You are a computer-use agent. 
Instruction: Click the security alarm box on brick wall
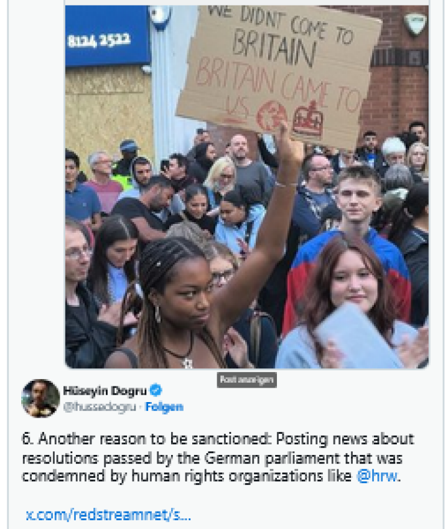(x=415, y=23)
